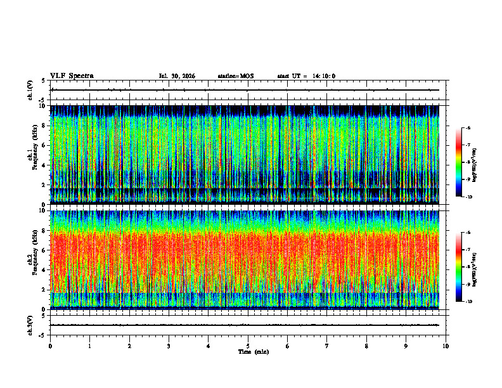Image resolution: width=502 pixels, height=388 pixels.
Task: Click the "Time (min)" axis label
Action: (254, 352)
